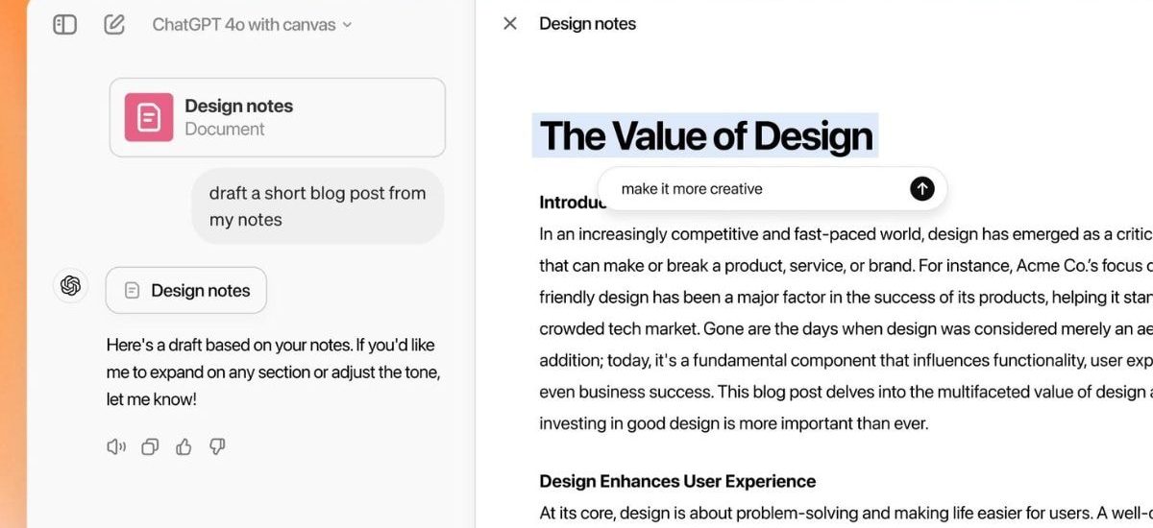1153x528 pixels.
Task: Toggle the sidebar panel icon
Action: click(x=64, y=25)
